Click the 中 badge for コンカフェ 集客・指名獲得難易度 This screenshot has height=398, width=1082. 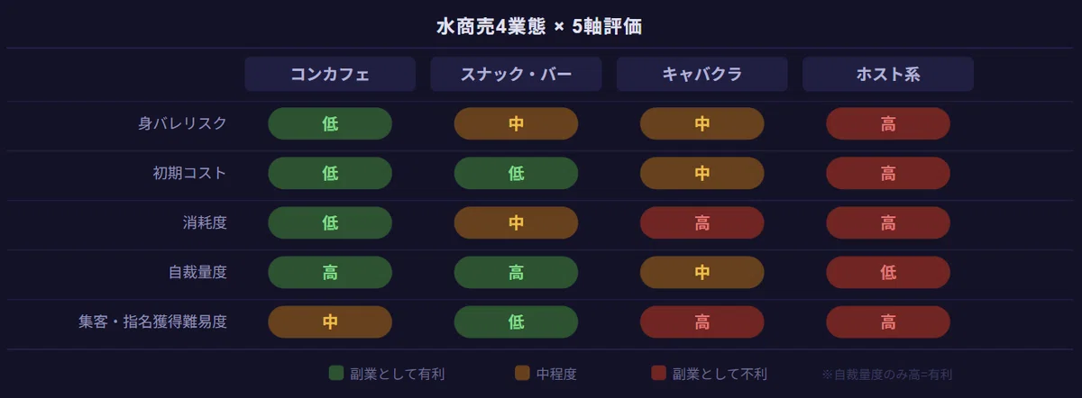(330, 322)
